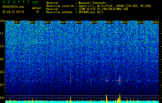Click the 1.1 kHz frequency axis label

pyautogui.click(x=2, y=33)
